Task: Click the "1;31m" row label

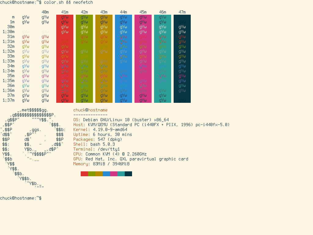Action: 9,42
